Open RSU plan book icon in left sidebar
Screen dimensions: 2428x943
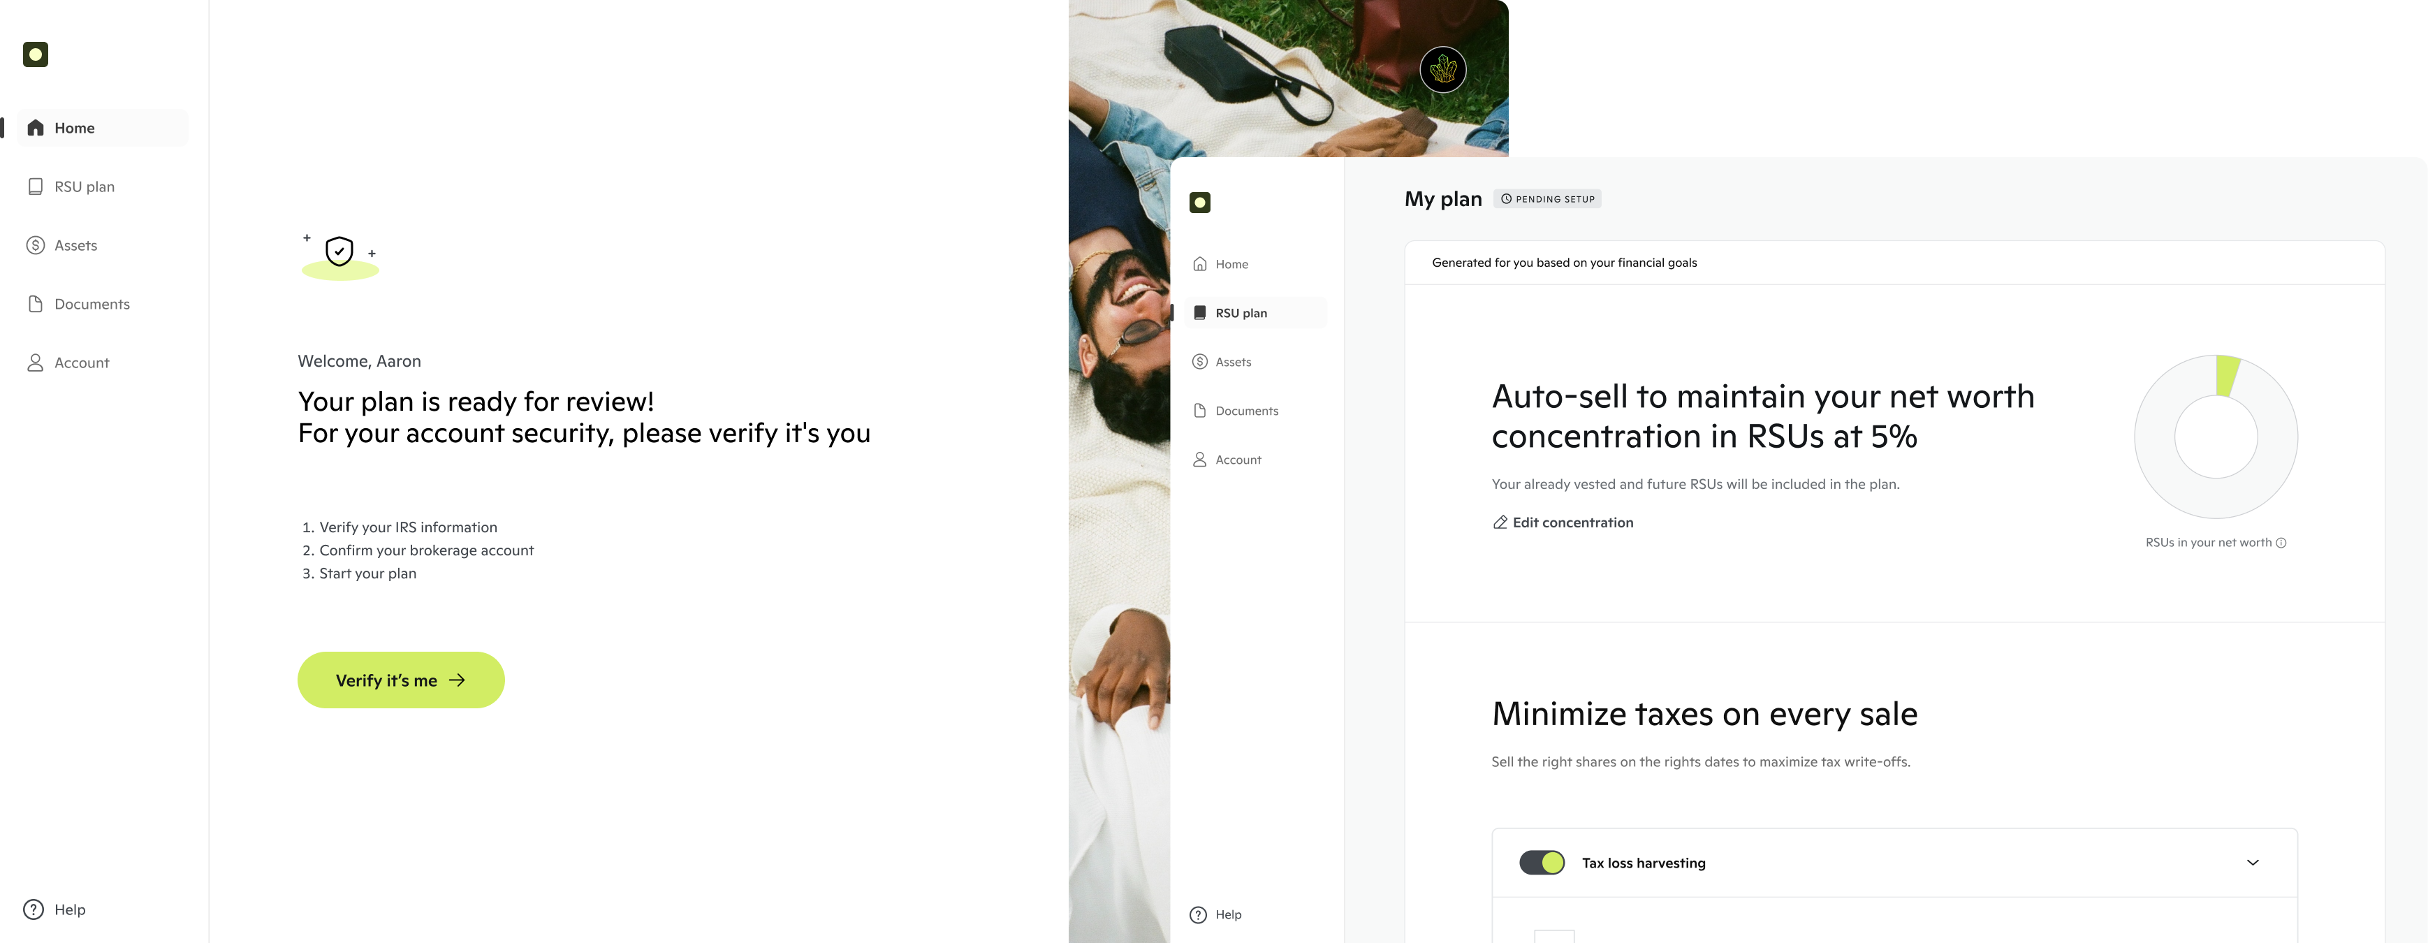[x=35, y=187]
